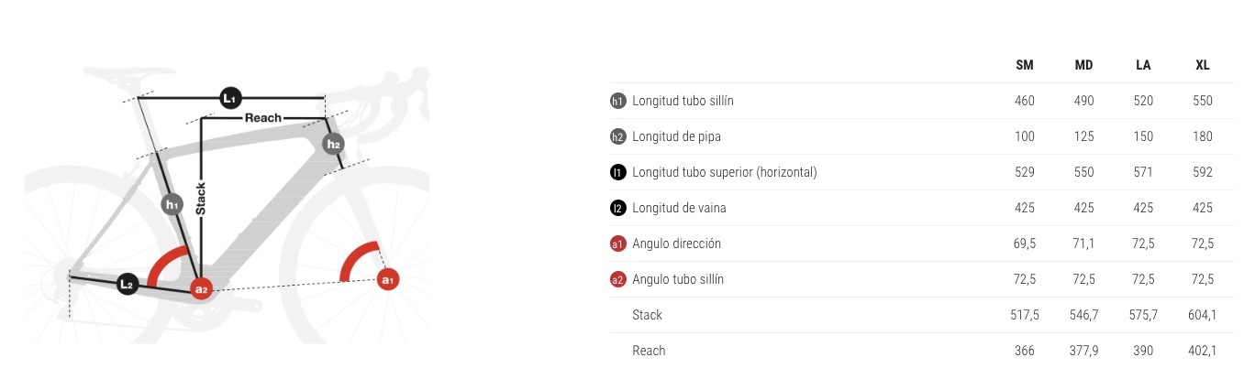The image size is (1244, 368).
Task: Select the XL size column header
Action: pyautogui.click(x=1202, y=65)
